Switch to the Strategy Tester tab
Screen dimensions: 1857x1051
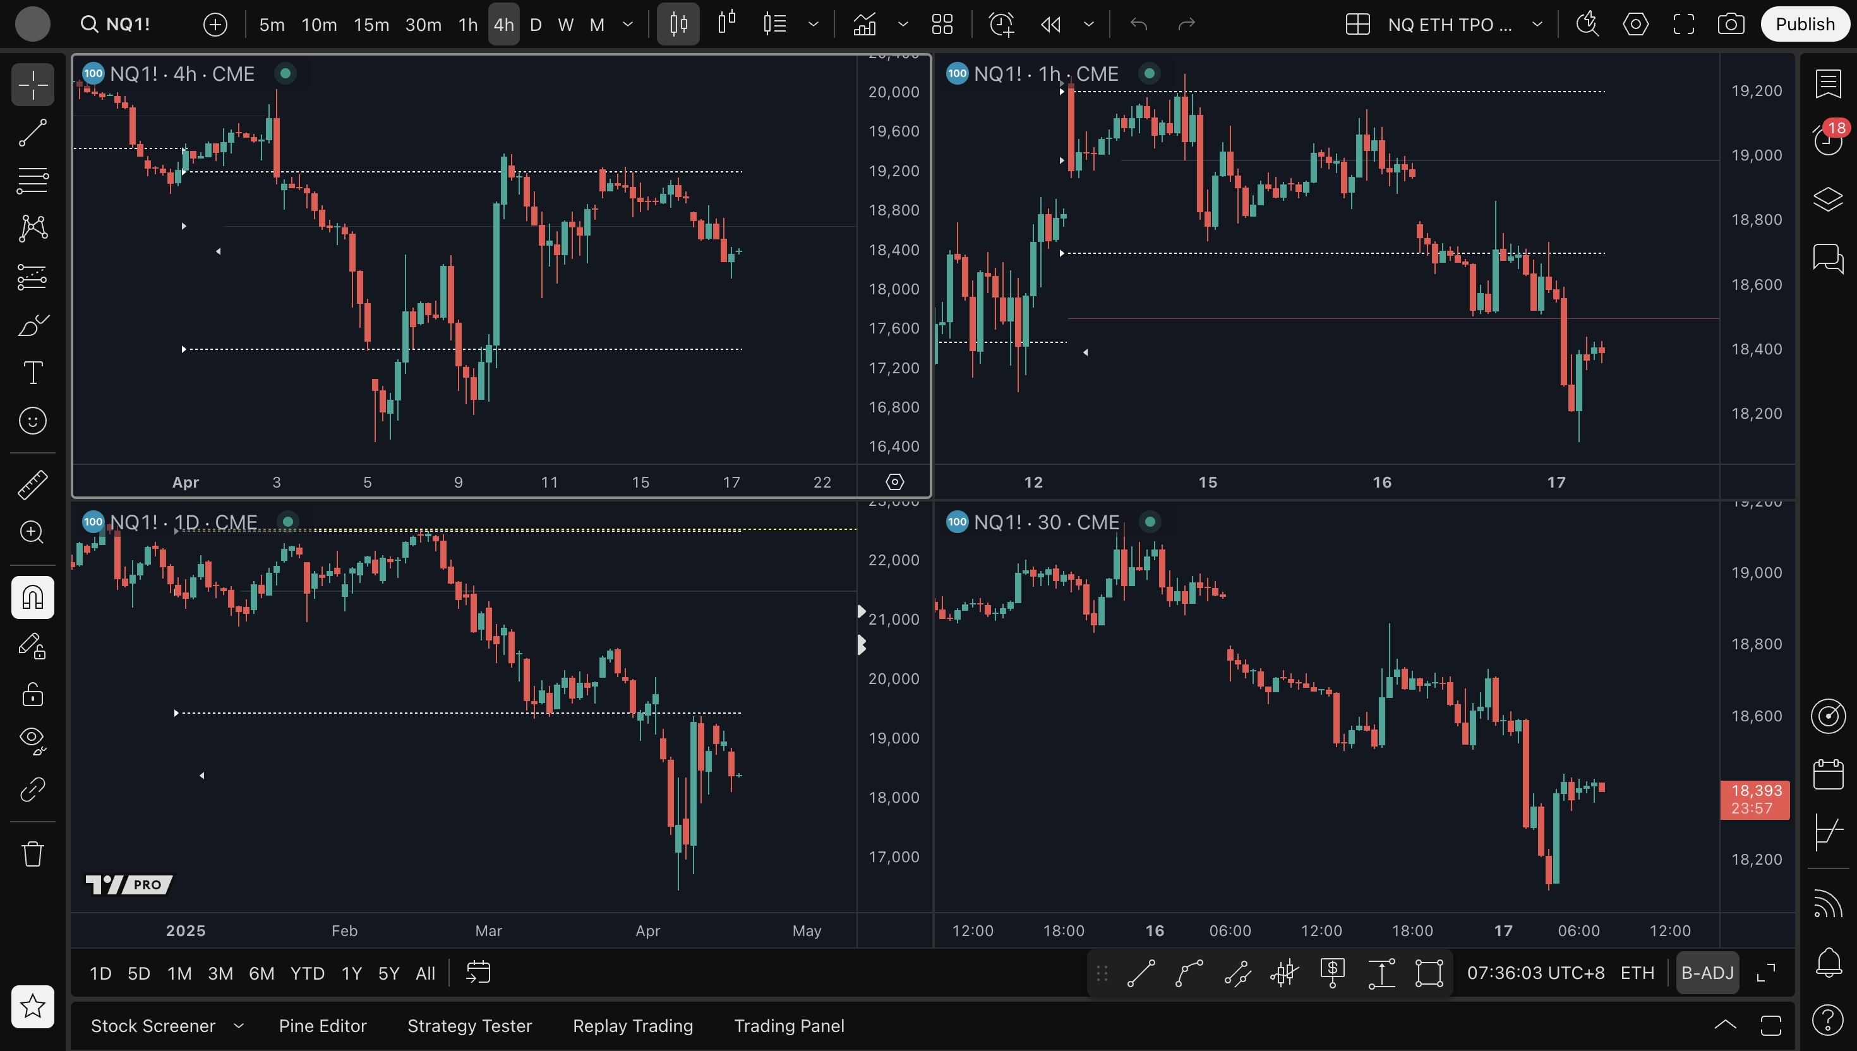pyautogui.click(x=469, y=1026)
